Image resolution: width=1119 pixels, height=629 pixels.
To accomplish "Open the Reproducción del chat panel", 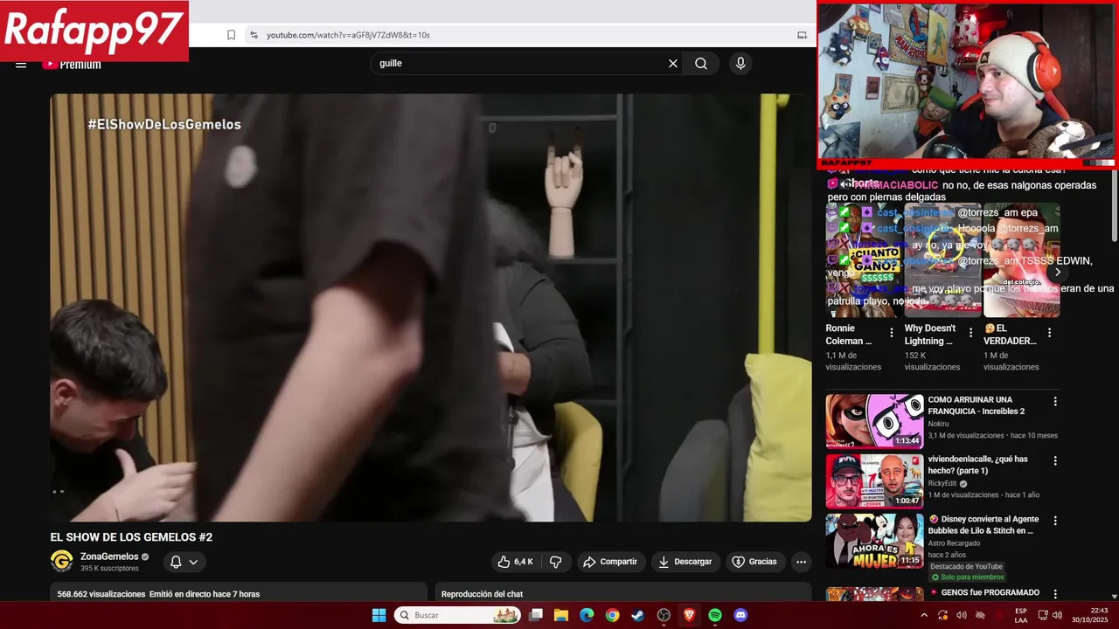I will [622, 592].
